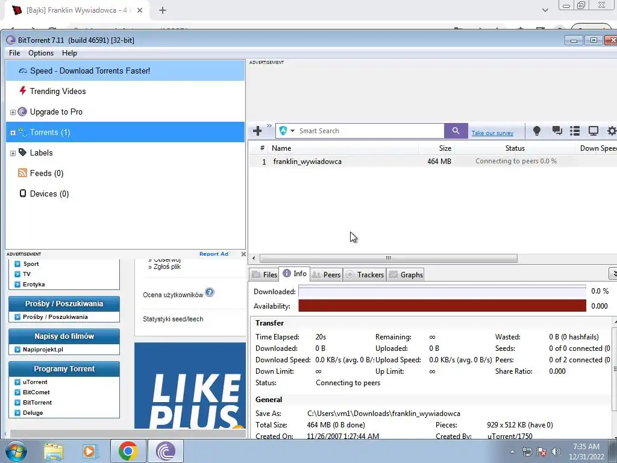Open the File menu
The width and height of the screenshot is (617, 463).
14,53
